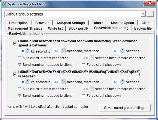
Task: Click the app icon in the title bar
Action: coord(4,4)
